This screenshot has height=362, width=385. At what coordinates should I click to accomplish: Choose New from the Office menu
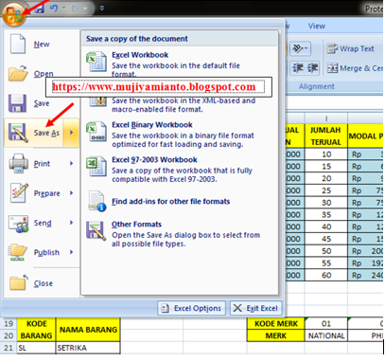coord(42,45)
